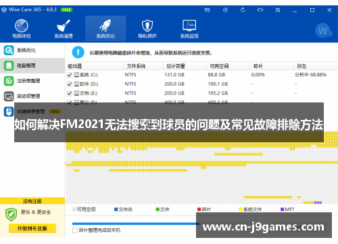Uncheck the 软件 (D:) drive checkbox
338x244 pixels.
(x=70, y=84)
